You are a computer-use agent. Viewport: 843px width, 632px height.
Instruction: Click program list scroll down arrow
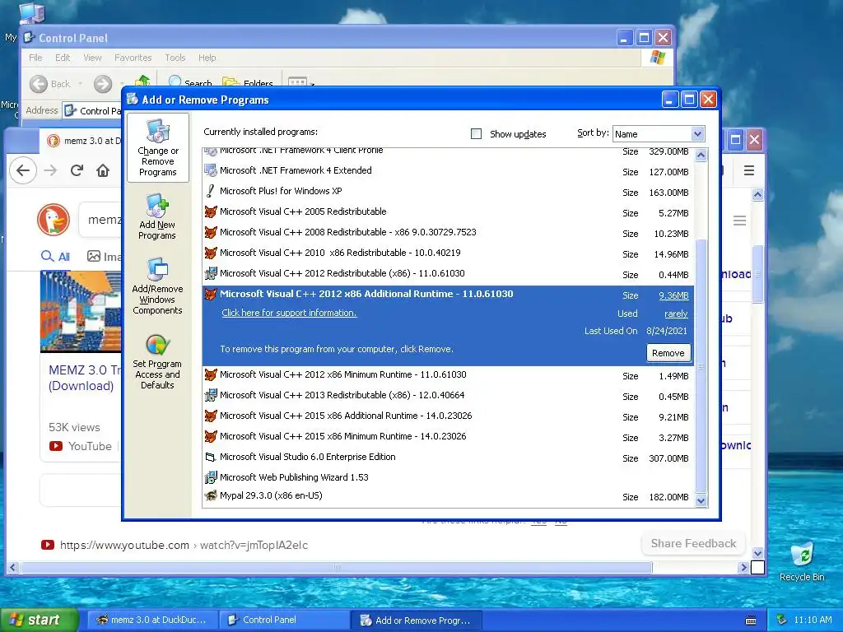click(x=701, y=500)
